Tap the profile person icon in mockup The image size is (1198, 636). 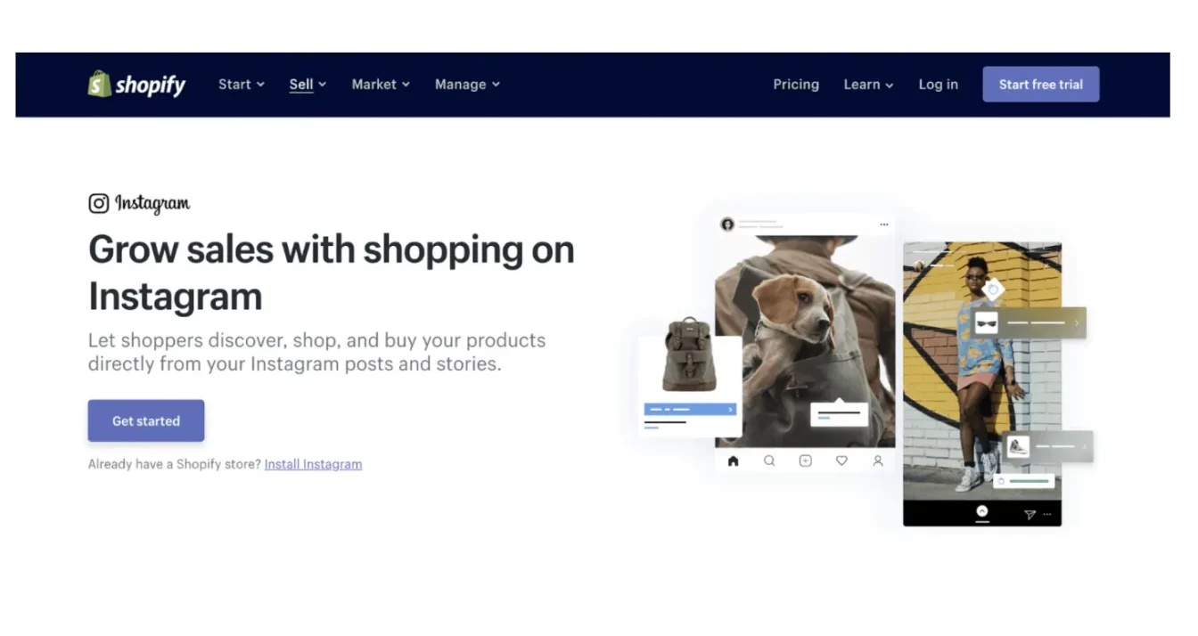878,461
